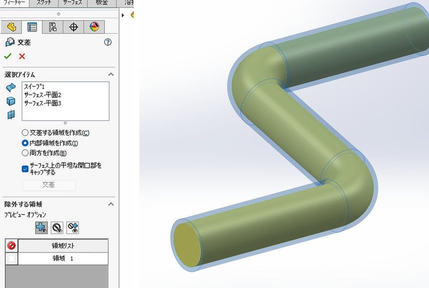Switch to the フィーチャー ribbon tab
Screen dimensions: 429x288
tap(14, 3)
